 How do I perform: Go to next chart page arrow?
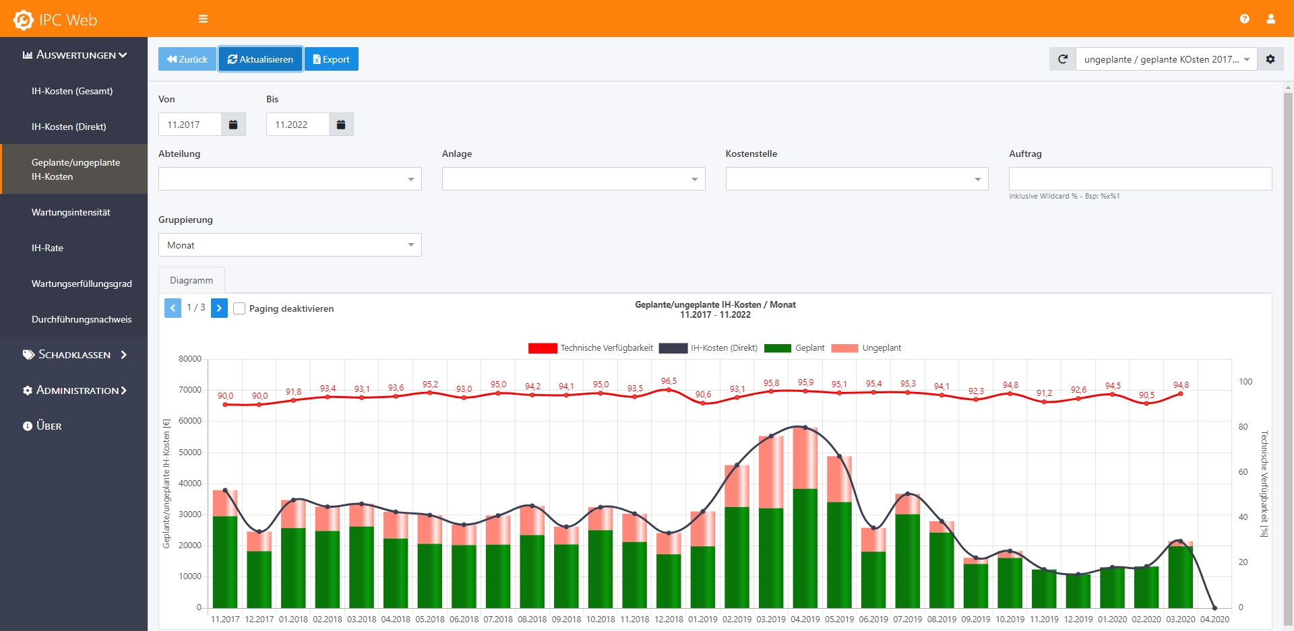pos(219,308)
